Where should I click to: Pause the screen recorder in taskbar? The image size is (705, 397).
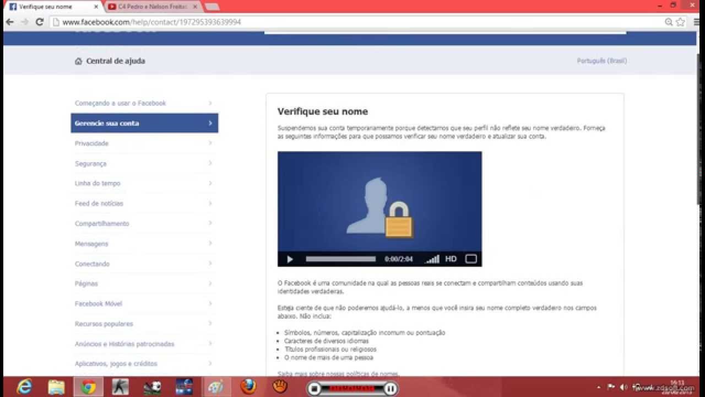[390, 388]
